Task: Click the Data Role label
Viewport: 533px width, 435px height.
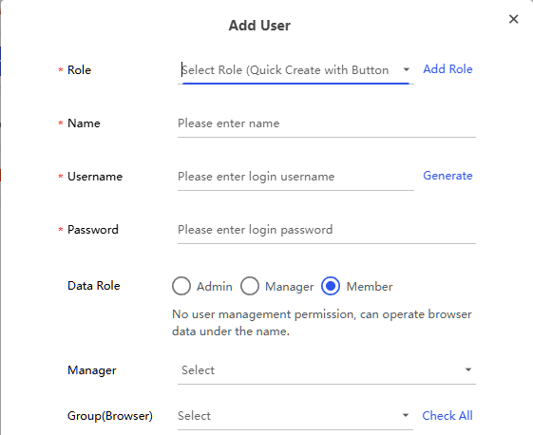Action: pos(94,286)
